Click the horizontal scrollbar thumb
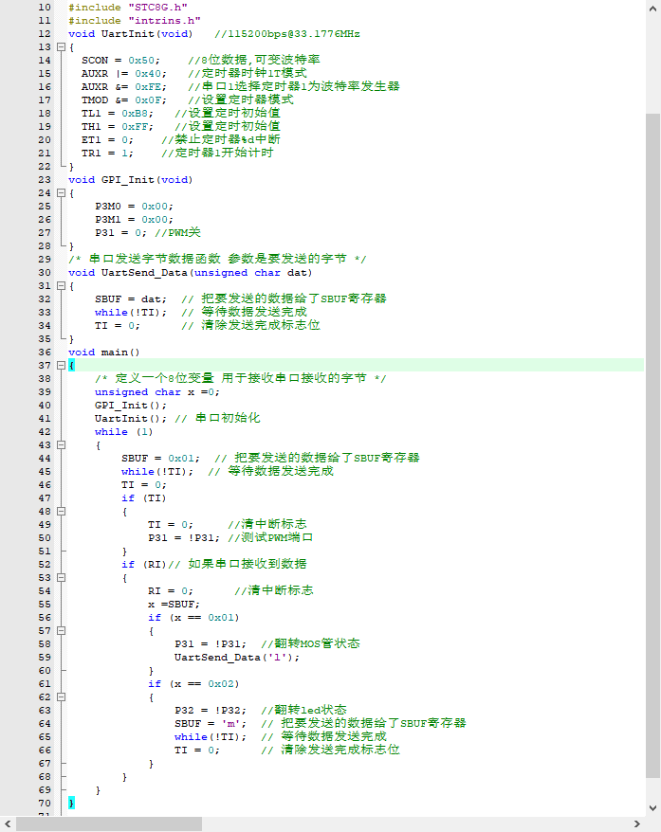 [109, 824]
